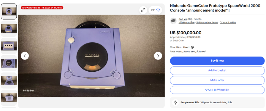Click the Buy it now button
266x111 pixels.
coord(217,61)
